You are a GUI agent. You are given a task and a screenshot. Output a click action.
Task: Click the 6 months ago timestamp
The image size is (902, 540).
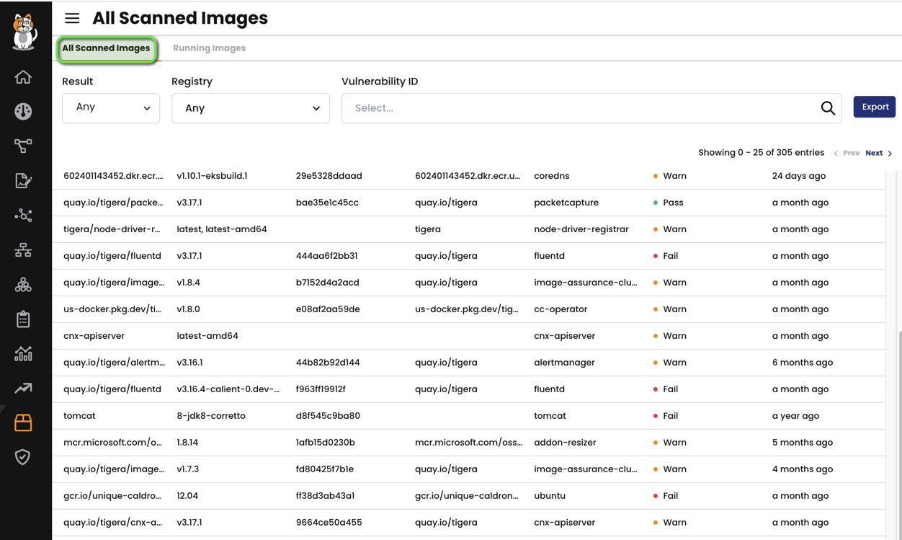[x=803, y=363]
